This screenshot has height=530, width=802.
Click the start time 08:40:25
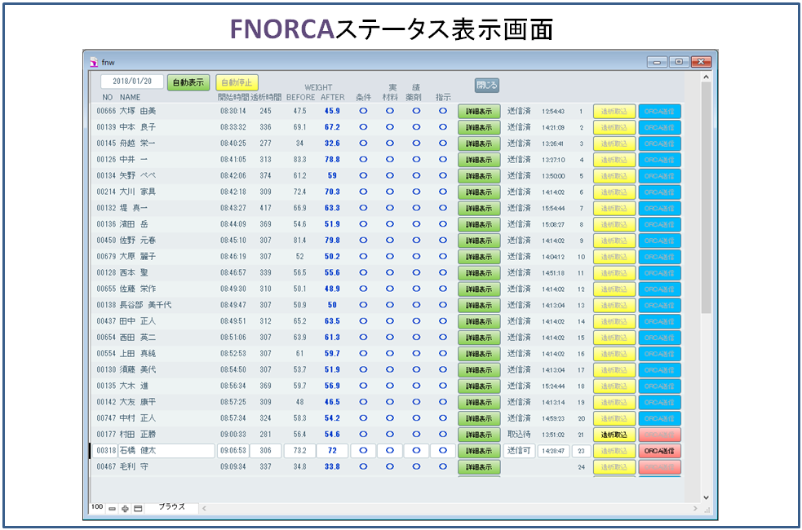click(x=233, y=144)
